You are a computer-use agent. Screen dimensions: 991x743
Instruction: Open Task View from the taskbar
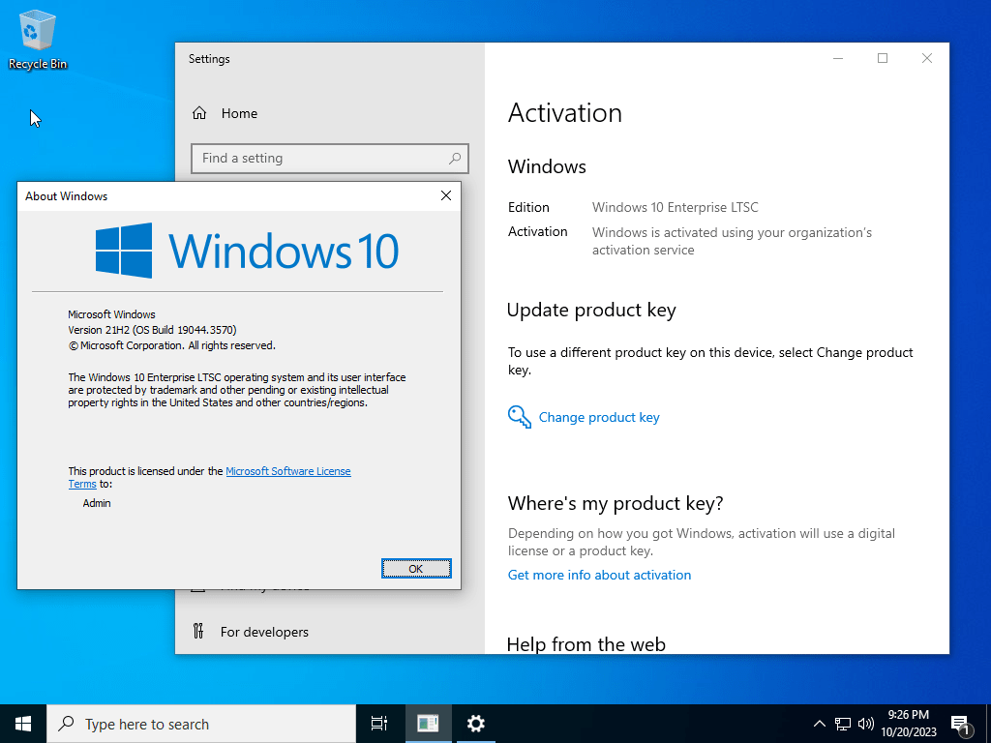379,724
